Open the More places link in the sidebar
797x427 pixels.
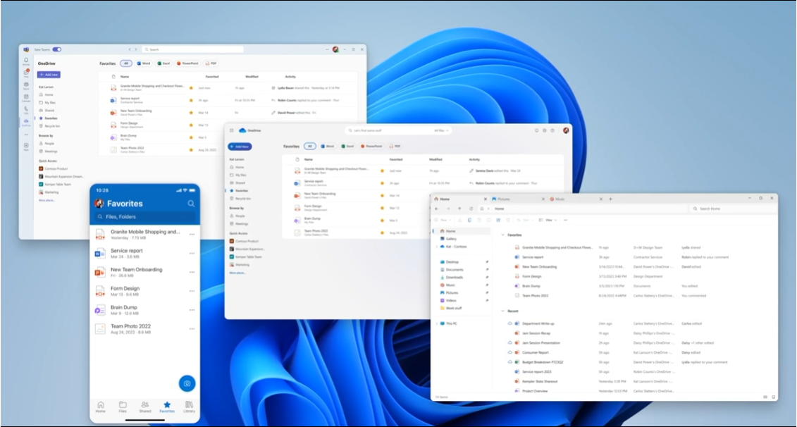click(237, 273)
